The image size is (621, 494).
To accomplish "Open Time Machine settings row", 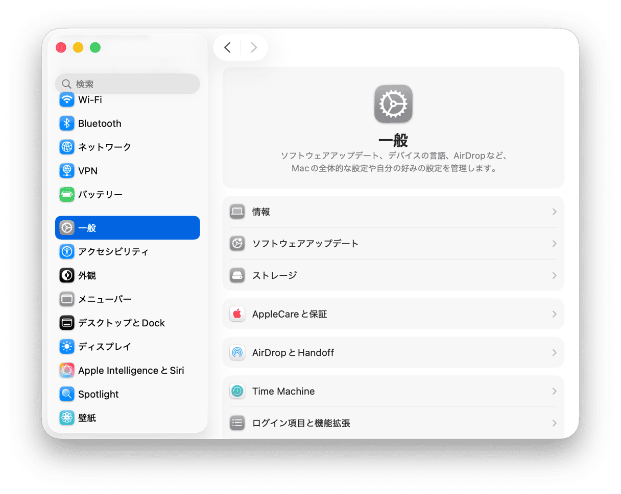I will click(283, 392).
